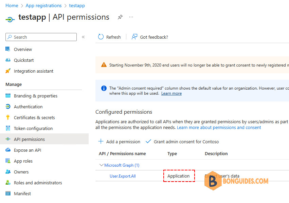This screenshot has height=203, width=289.
Task: Open Learn more about permissions and consent
Action: click(x=219, y=128)
